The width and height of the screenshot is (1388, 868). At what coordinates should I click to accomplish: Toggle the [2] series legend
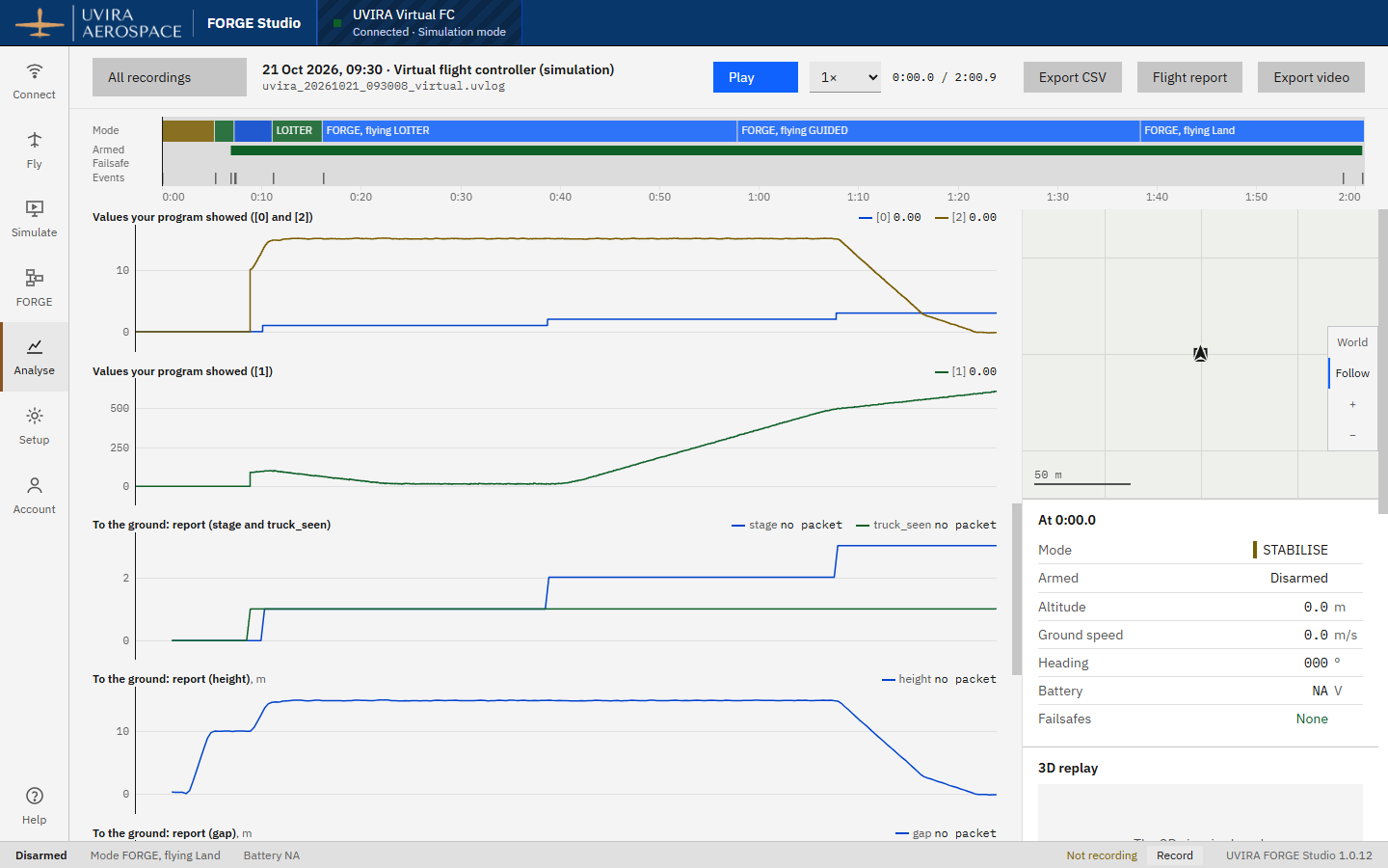tap(966, 217)
